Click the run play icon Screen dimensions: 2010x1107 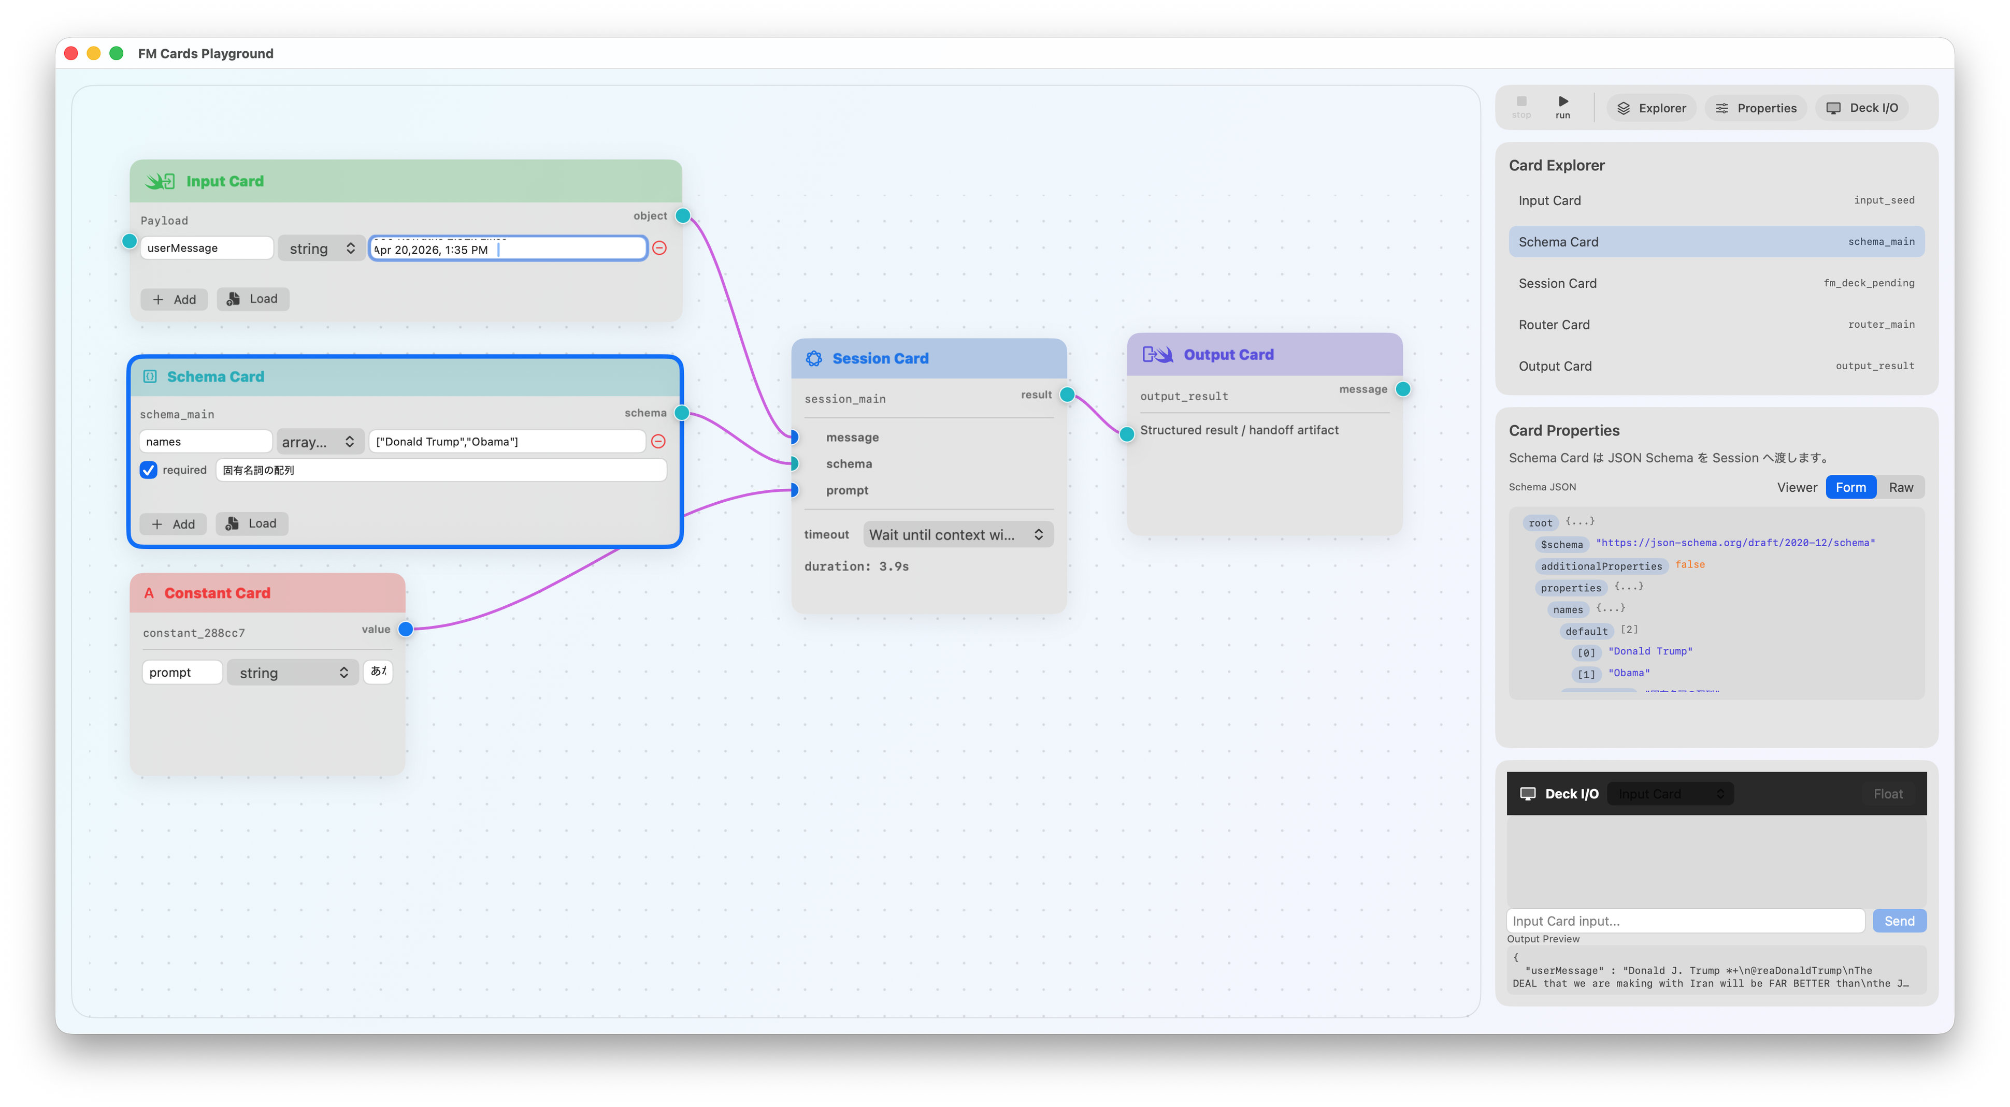[x=1563, y=101]
